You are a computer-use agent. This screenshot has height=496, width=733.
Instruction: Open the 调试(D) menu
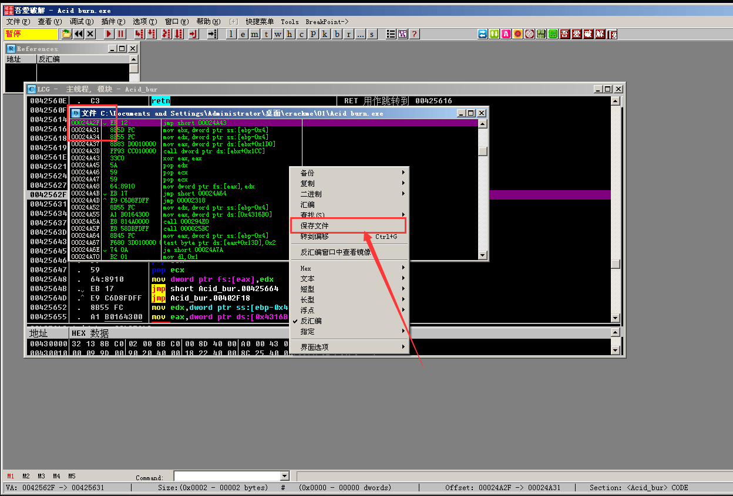point(81,22)
